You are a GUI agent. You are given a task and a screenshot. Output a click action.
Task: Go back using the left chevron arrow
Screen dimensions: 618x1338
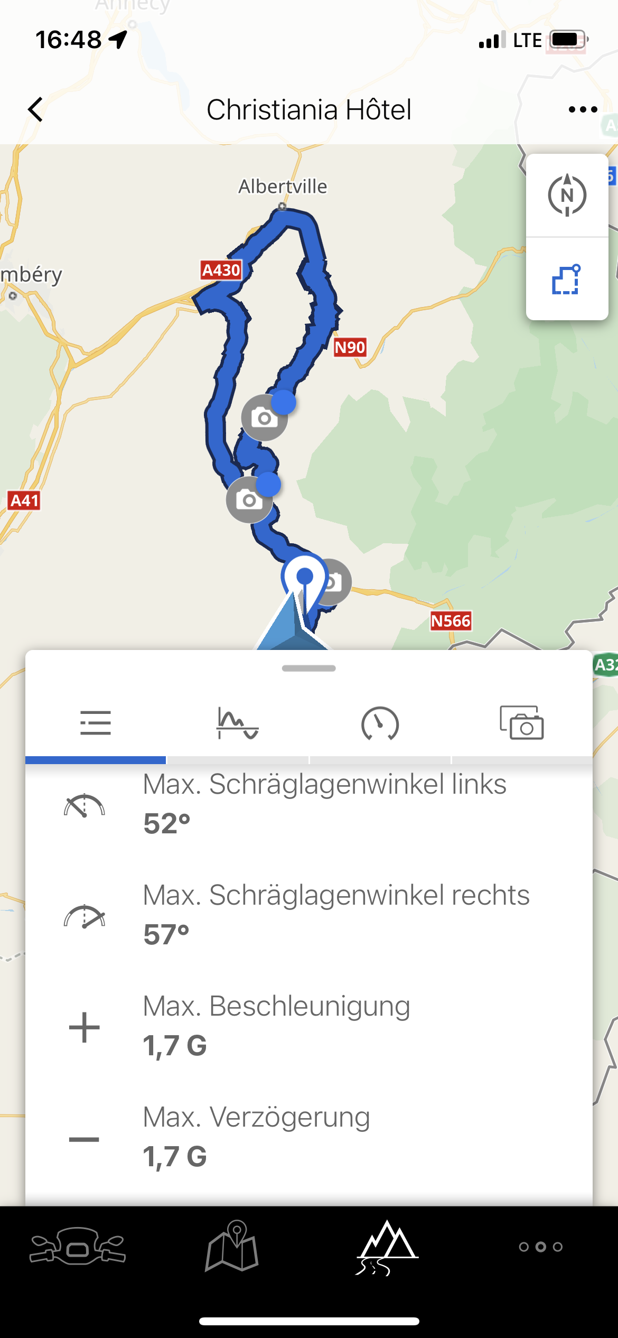pyautogui.click(x=35, y=109)
